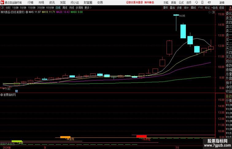232x149 pixels.
Task: Click the MA5: 11.97 indicator label
Action: tap(35, 12)
